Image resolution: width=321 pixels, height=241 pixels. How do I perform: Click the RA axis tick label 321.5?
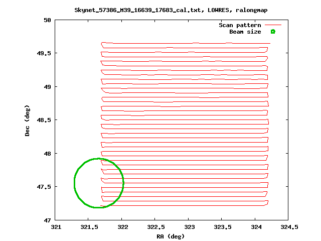click(x=89, y=227)
